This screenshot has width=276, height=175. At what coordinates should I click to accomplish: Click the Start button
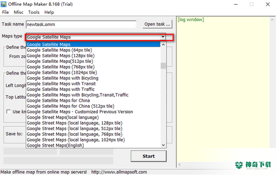(x=149, y=156)
